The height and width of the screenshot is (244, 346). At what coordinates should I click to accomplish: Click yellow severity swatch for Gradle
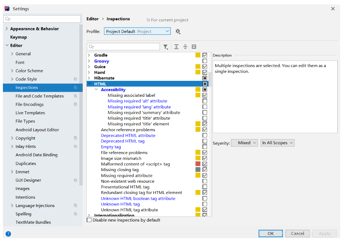(x=198, y=55)
